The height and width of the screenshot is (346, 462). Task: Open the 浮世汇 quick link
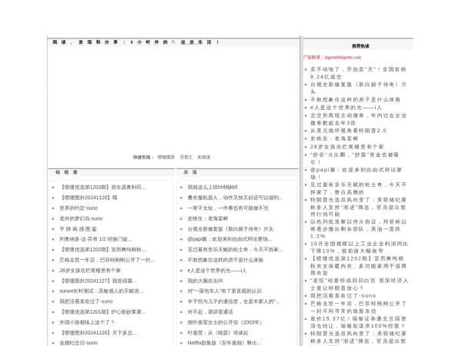(x=186, y=157)
